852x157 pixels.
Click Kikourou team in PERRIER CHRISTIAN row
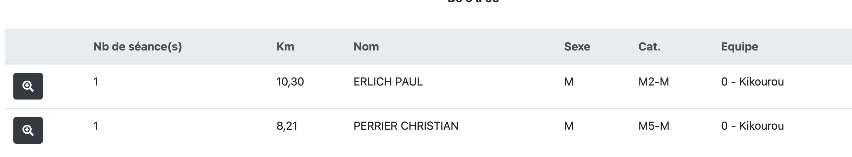752,126
